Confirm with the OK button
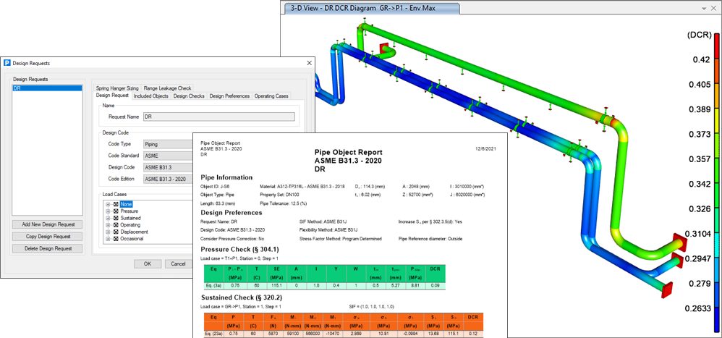The height and width of the screenshot is (338, 722). (x=148, y=264)
